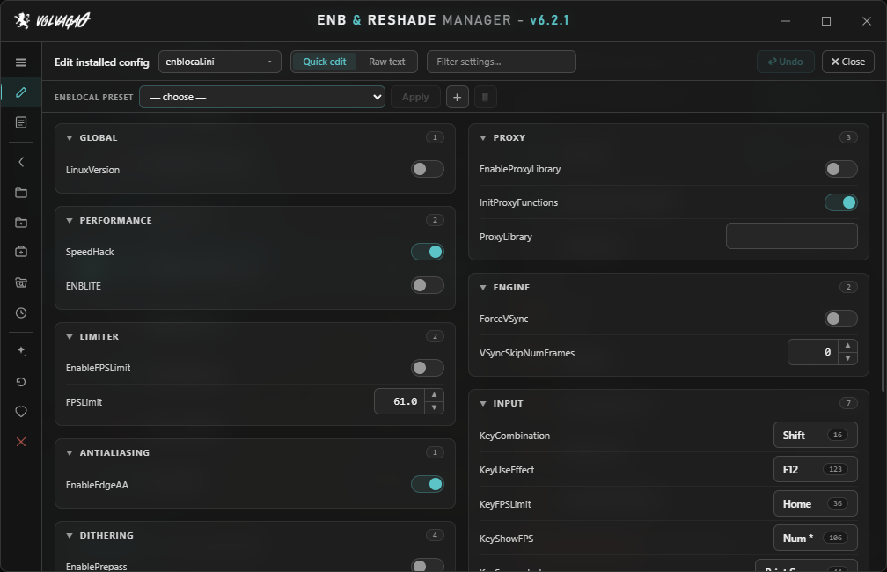This screenshot has height=572, width=887.
Task: Click the VSyncSkipNumFrames 0 value field
Action: point(813,352)
